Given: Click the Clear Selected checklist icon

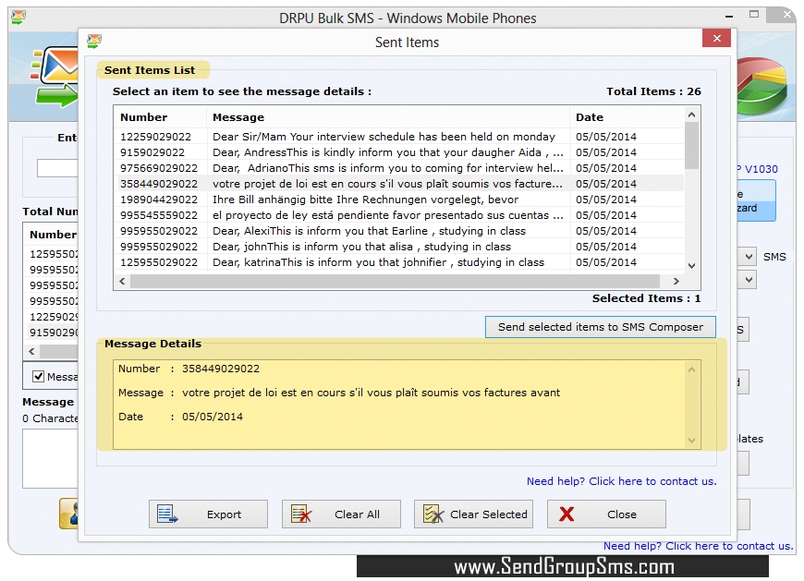Looking at the screenshot, I should (x=433, y=514).
